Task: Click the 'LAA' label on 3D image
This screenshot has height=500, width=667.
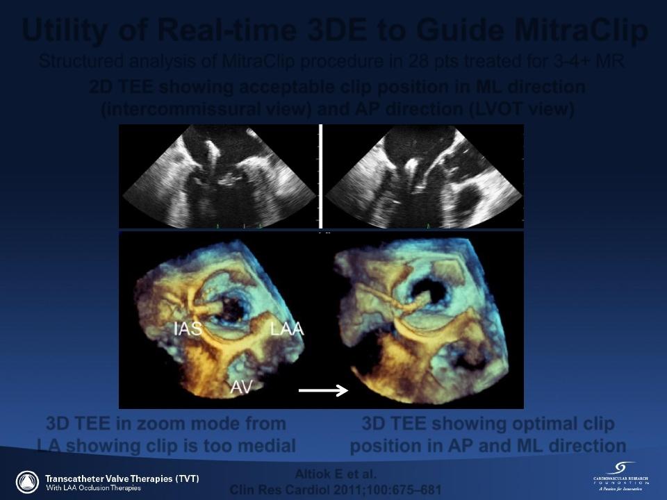Action: [287, 328]
